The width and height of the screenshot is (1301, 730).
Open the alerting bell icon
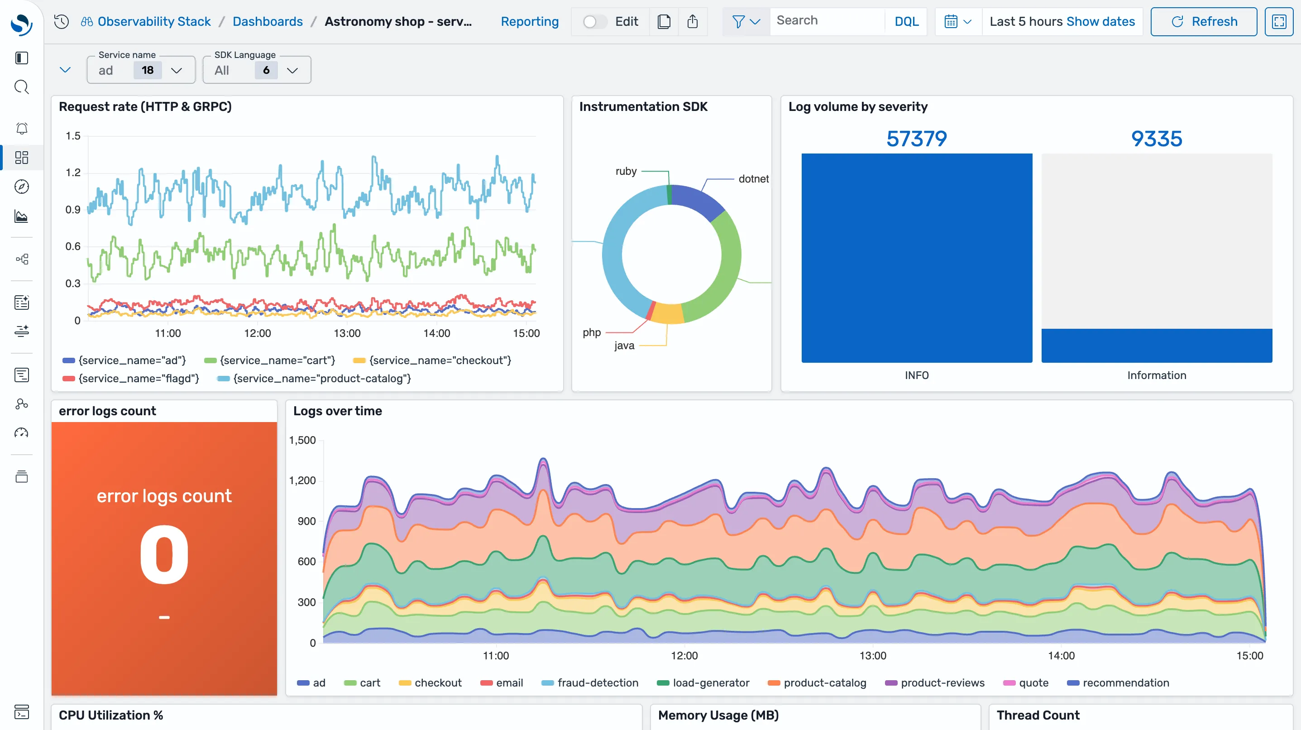click(22, 128)
